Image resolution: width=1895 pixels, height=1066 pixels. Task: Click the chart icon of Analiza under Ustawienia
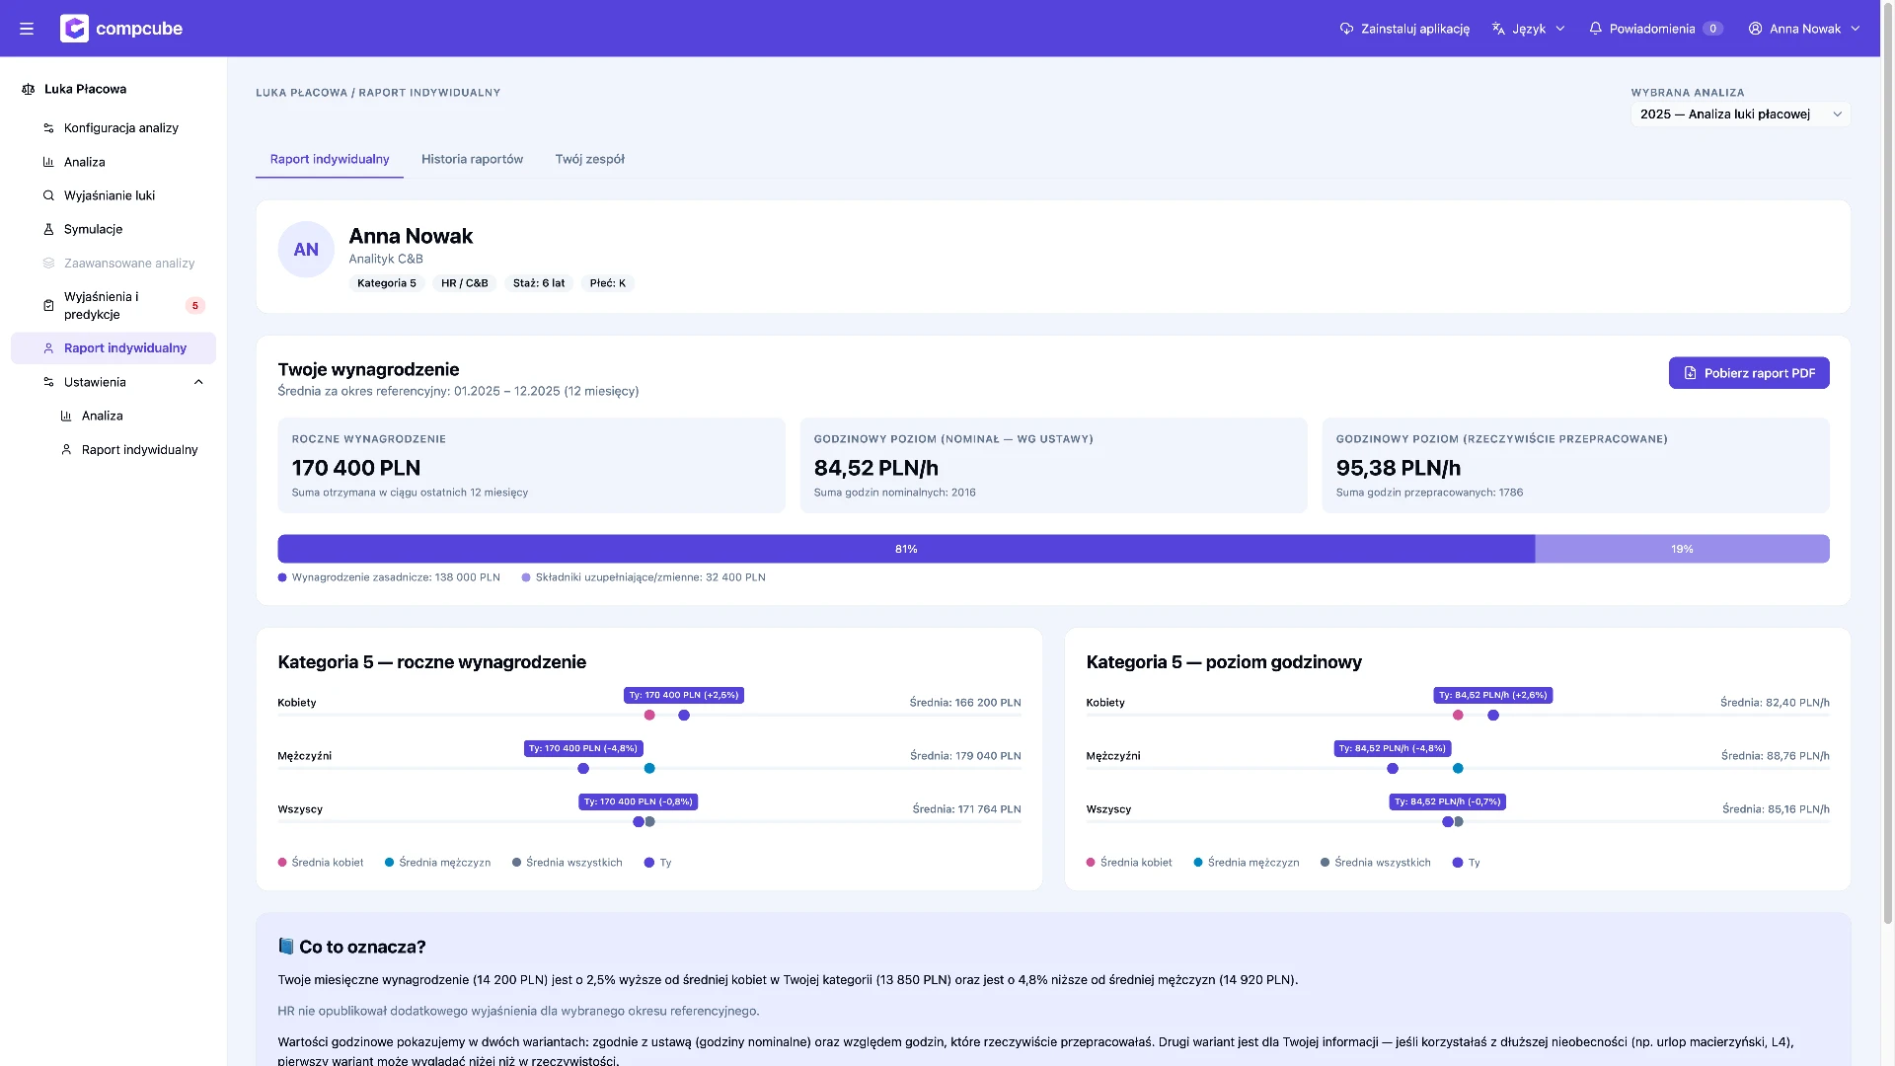(66, 416)
